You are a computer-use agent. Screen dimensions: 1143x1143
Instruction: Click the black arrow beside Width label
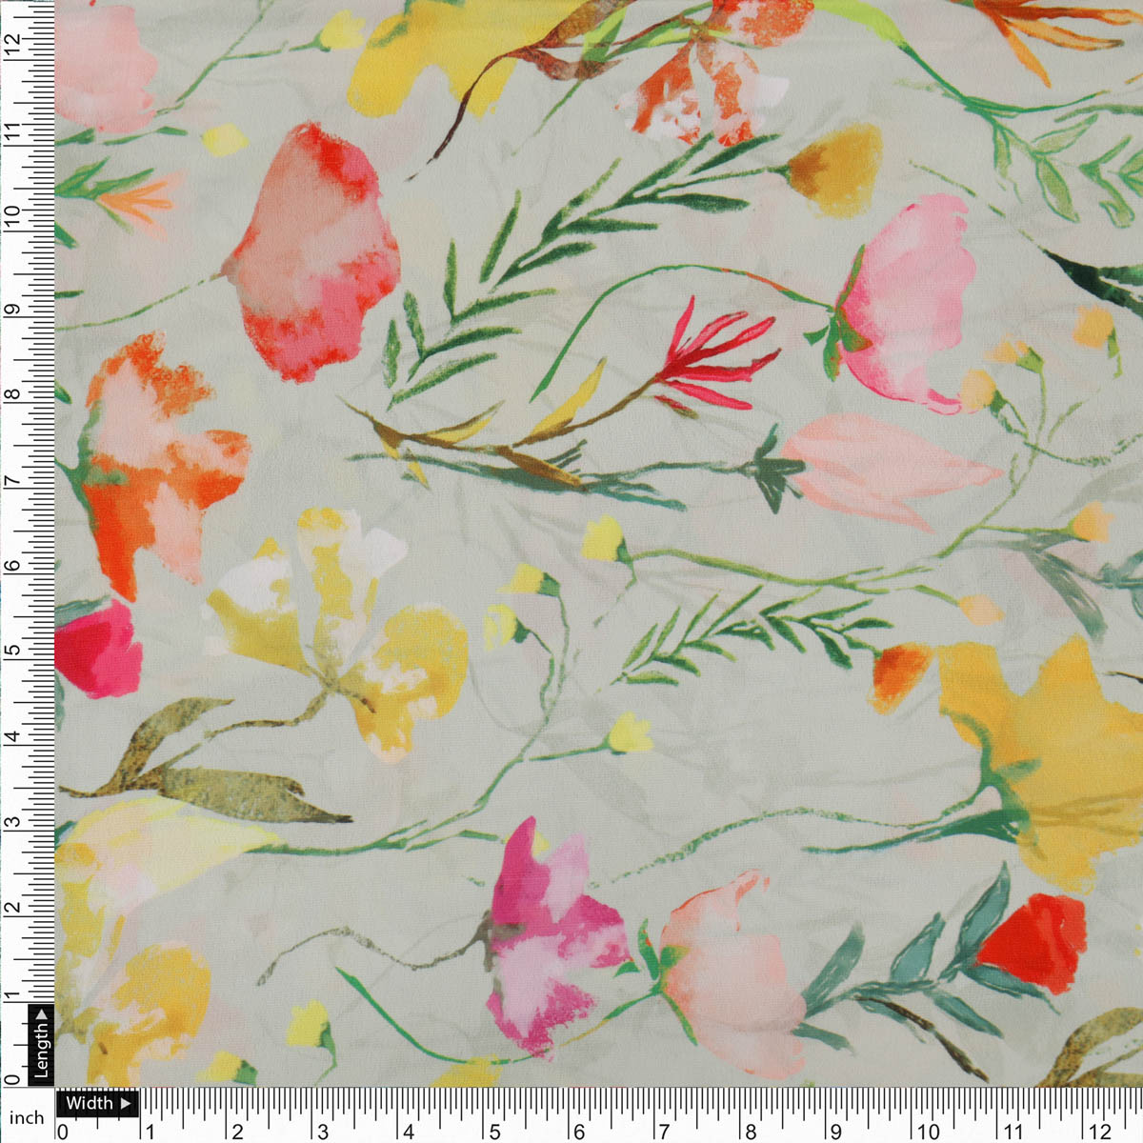126,1102
